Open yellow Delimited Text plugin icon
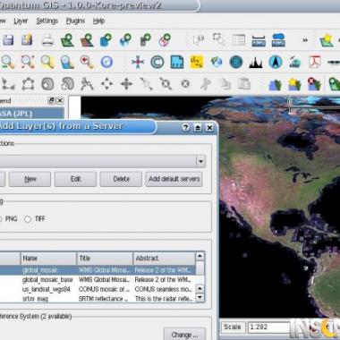340x340 pixels. (197, 62)
